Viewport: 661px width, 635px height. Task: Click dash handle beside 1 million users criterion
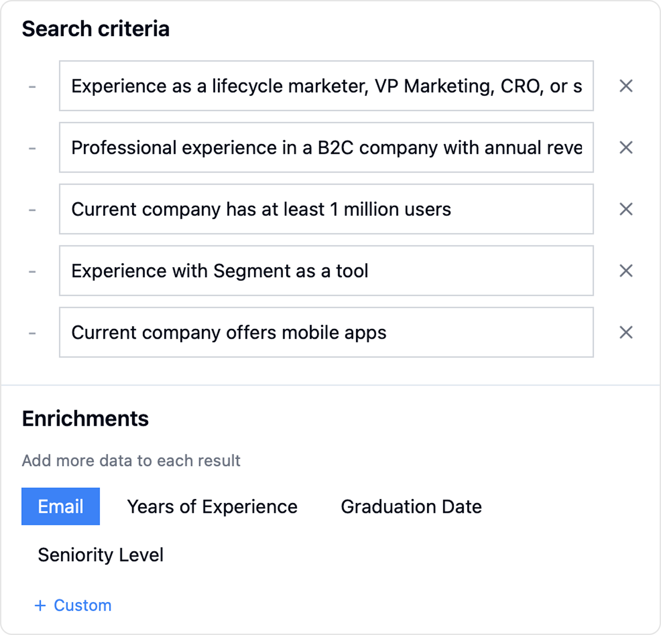pyautogui.click(x=32, y=209)
